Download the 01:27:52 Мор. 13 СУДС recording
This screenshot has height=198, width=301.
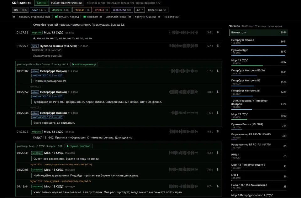[x=218, y=32]
